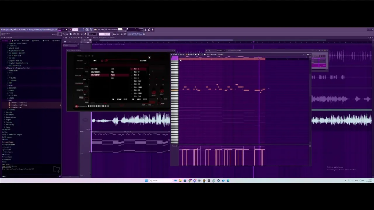The image size is (374, 210).
Task: Click the tempo BPM field
Action: coord(75,29)
